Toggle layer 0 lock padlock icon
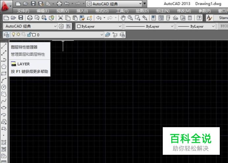The width and height of the screenshot is (228, 163). [x=29, y=35]
